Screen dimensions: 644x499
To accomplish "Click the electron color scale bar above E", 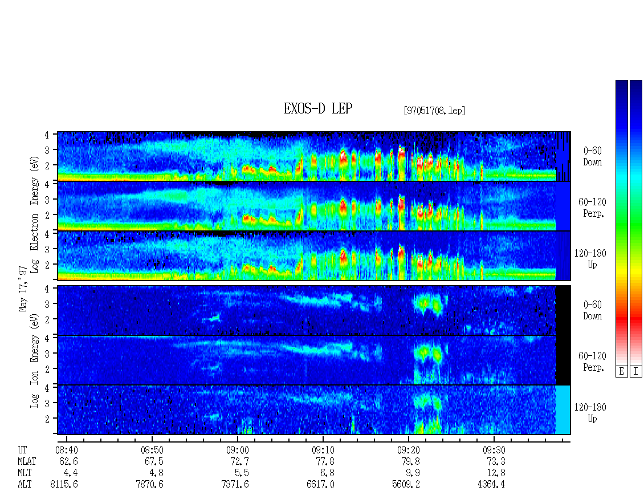I will 621,222.
